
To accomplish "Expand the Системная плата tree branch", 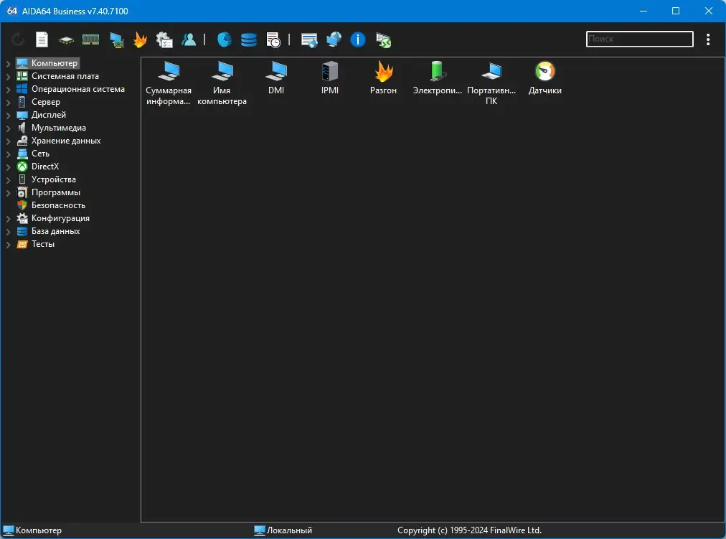I will click(9, 76).
